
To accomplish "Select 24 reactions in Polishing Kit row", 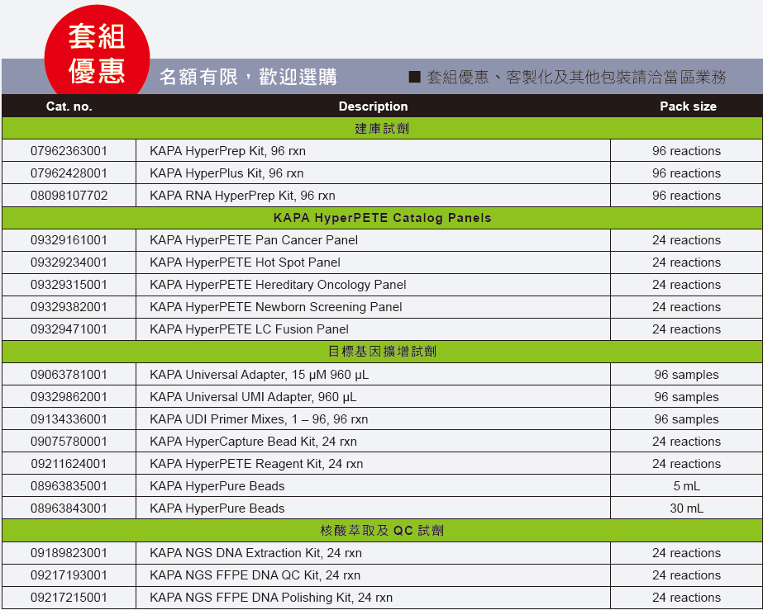I will tap(687, 598).
